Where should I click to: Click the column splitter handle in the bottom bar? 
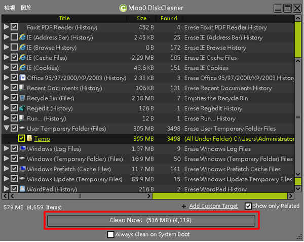pyautogui.click(x=80, y=196)
